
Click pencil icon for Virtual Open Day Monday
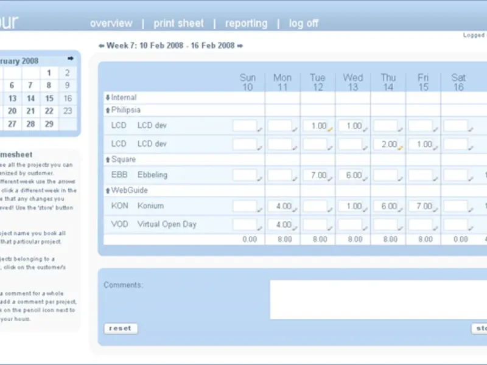(x=295, y=229)
